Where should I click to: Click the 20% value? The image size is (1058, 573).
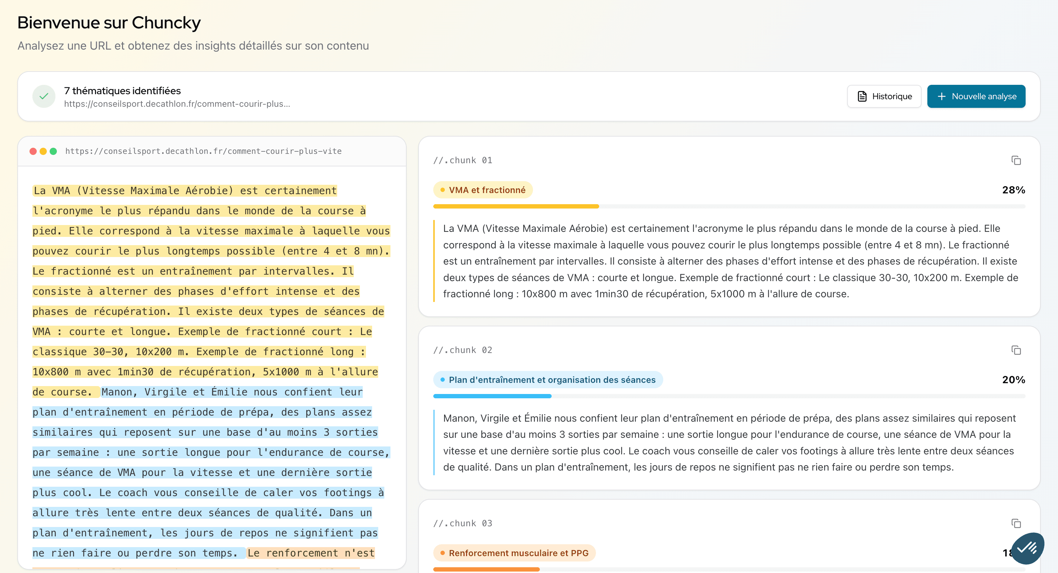click(x=1013, y=380)
